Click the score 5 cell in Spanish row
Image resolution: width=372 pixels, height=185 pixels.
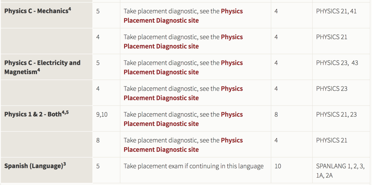[x=98, y=166]
